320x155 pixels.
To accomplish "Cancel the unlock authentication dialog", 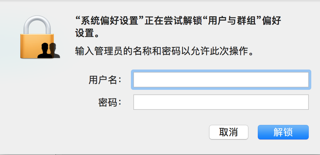I will pyautogui.click(x=228, y=132).
